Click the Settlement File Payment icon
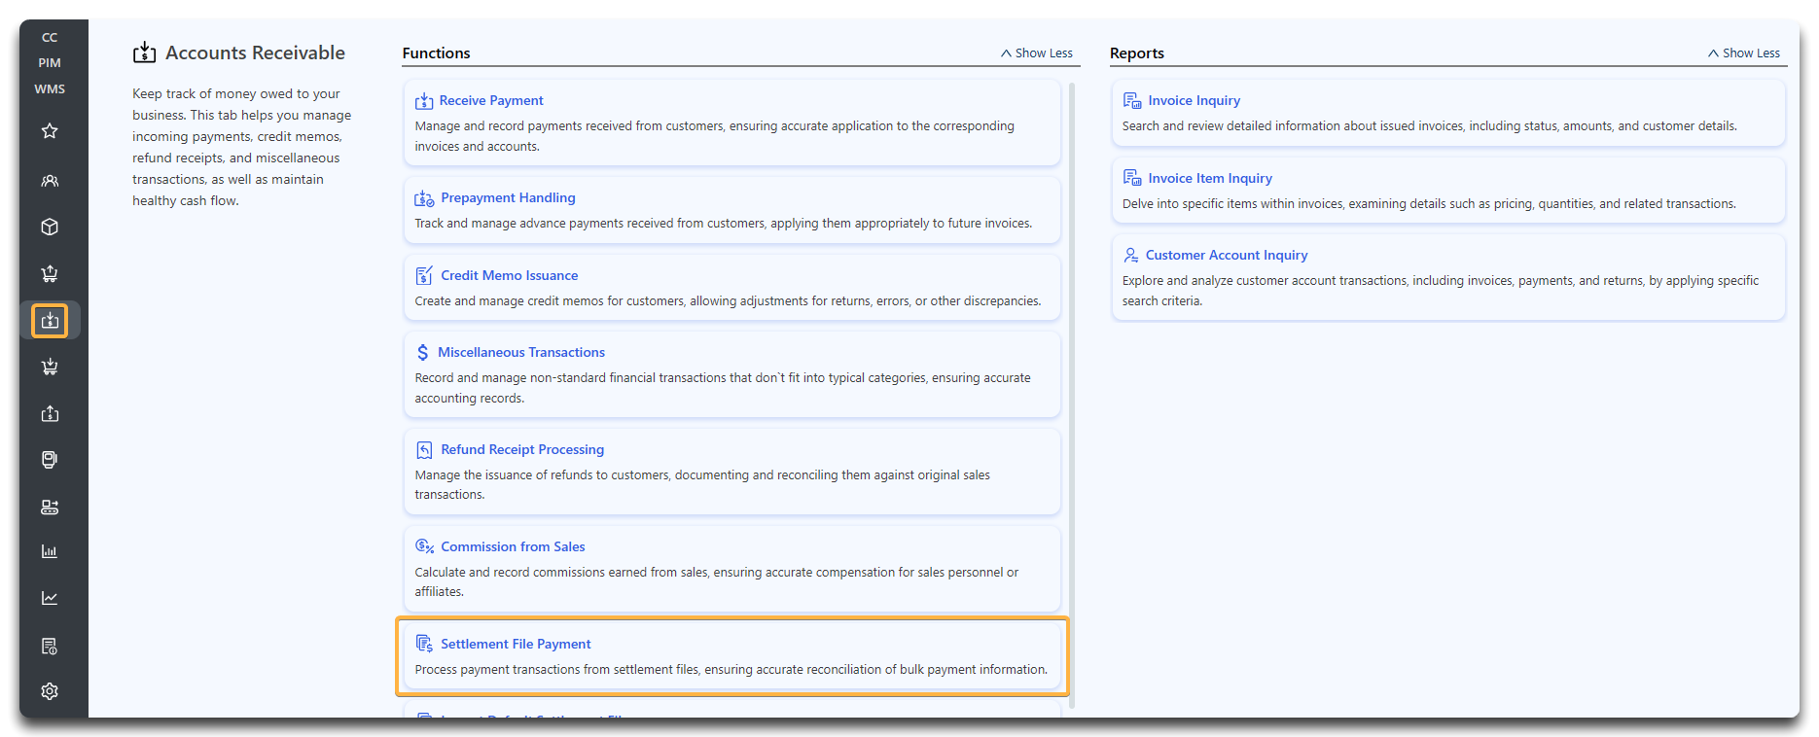Viewport: 1819px width, 737px height. (x=424, y=644)
